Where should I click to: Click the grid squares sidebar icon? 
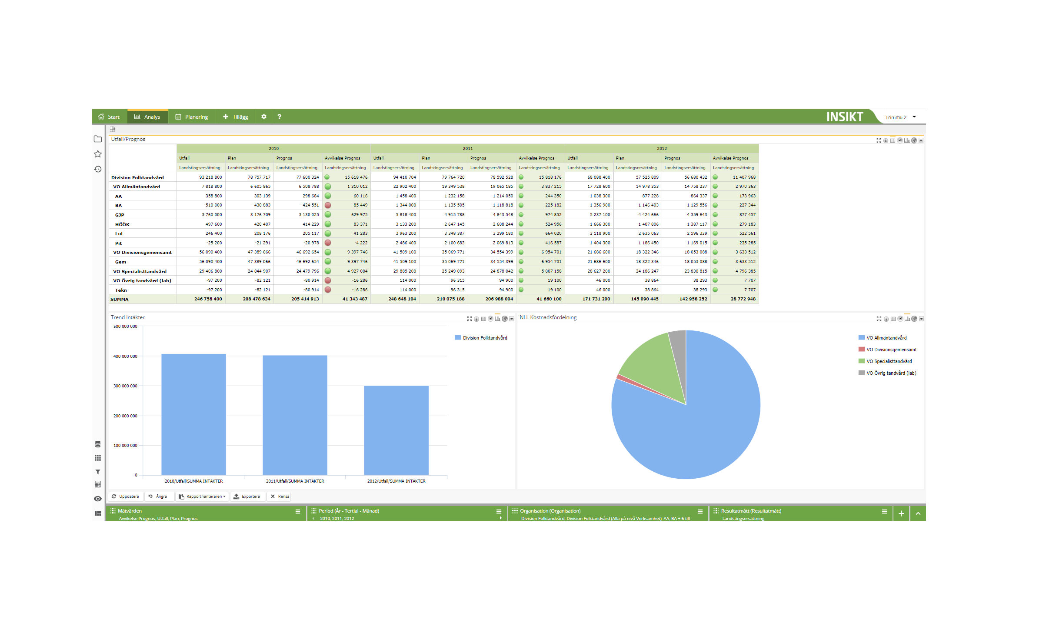click(98, 458)
